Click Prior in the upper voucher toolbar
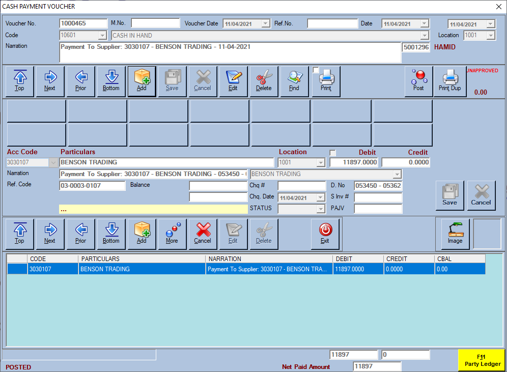Image resolution: width=507 pixels, height=372 pixels. pyautogui.click(x=80, y=81)
